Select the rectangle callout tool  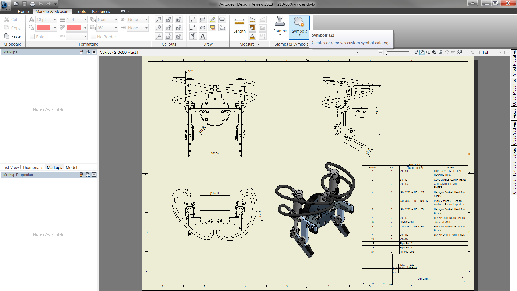click(x=159, y=19)
